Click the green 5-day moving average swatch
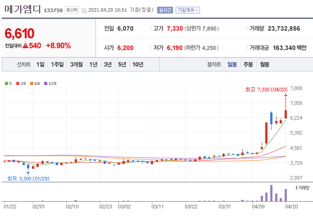Viewport: 313px width, 216px height. pos(7,84)
